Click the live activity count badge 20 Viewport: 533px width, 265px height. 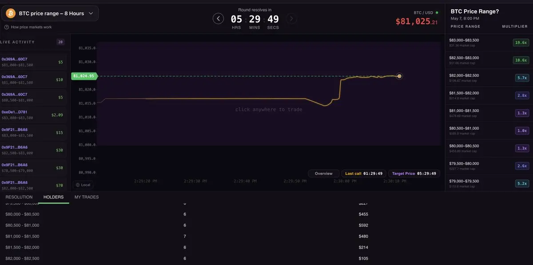60,42
